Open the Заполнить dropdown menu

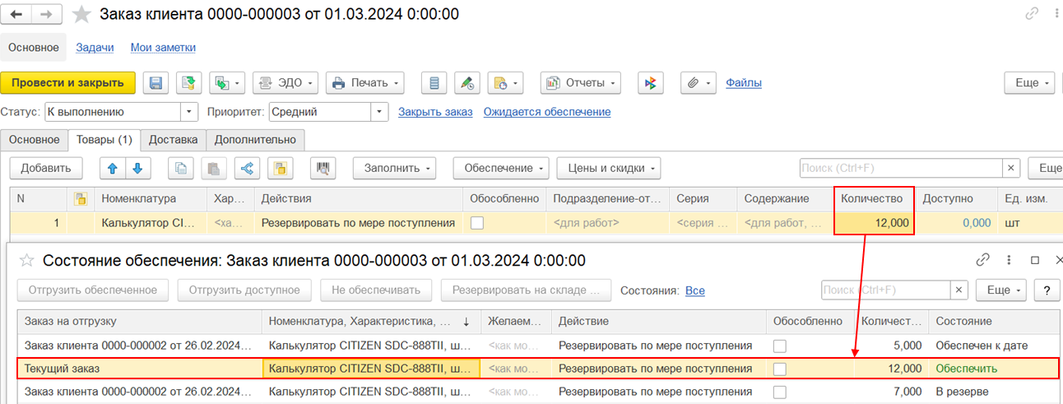(399, 169)
